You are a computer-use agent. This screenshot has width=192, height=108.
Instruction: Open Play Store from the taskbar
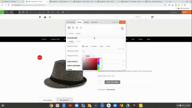[108, 105]
